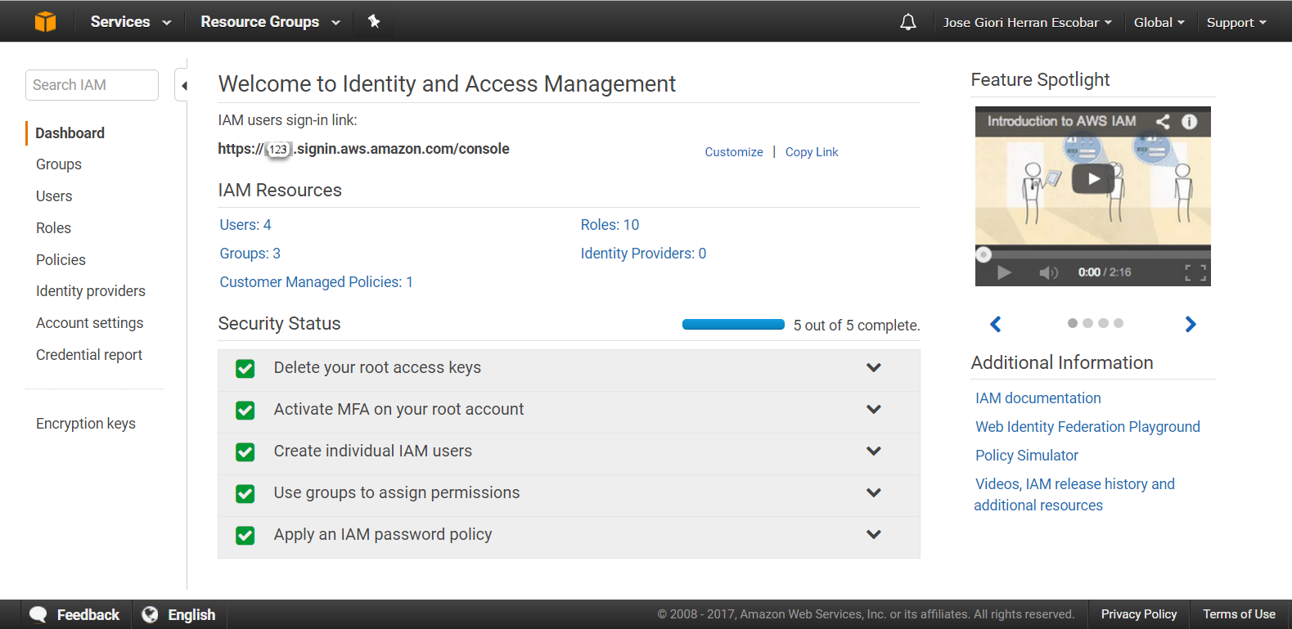Screen dimensions: 1292x629
Task: Open Identity providers in the sidebar
Action: tap(91, 291)
